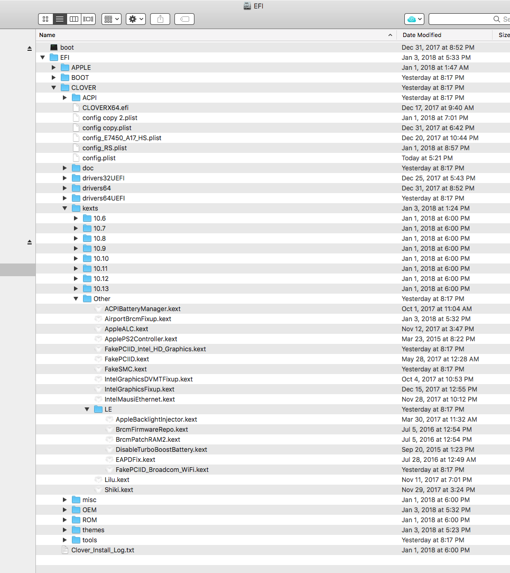The height and width of the screenshot is (573, 510).
Task: Collapse the kexts folder
Action: click(x=64, y=208)
